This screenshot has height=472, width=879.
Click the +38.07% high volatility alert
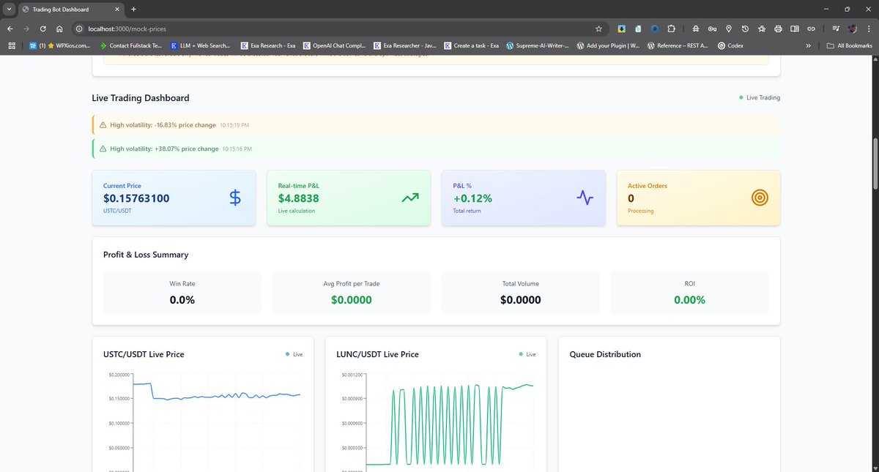(x=436, y=149)
